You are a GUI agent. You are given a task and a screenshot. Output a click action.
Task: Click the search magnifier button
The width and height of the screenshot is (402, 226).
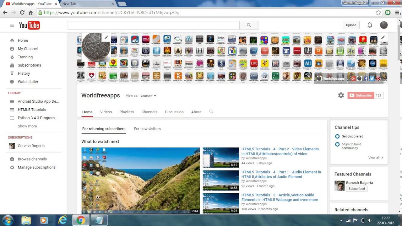coord(249,25)
